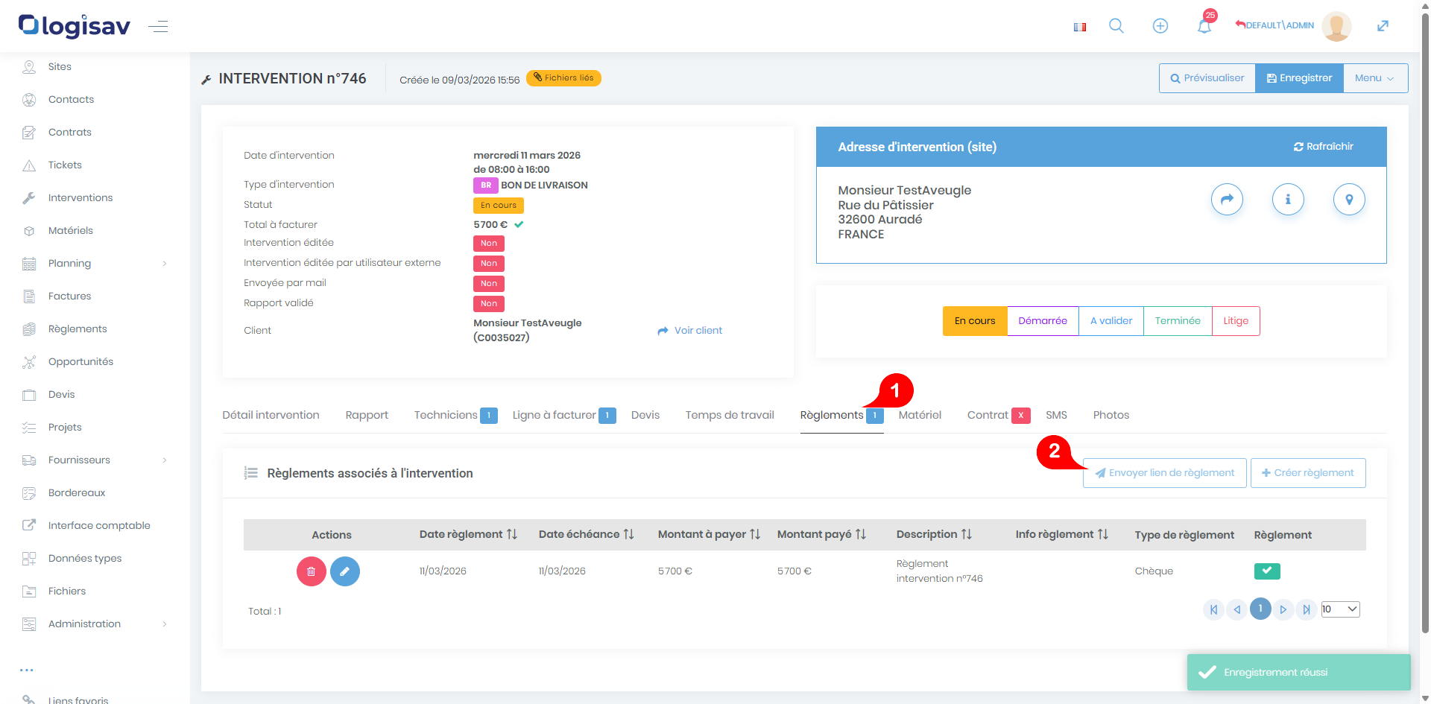The image size is (1431, 704).
Task: Delete the payment row with trash icon
Action: click(x=311, y=571)
